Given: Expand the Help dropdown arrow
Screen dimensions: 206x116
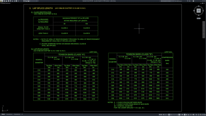Looking at the screenshot, I should coord(195,1).
